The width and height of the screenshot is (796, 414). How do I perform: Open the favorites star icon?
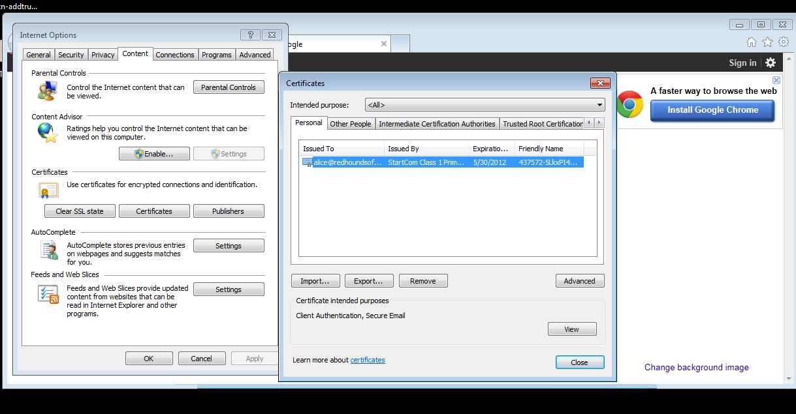point(767,42)
